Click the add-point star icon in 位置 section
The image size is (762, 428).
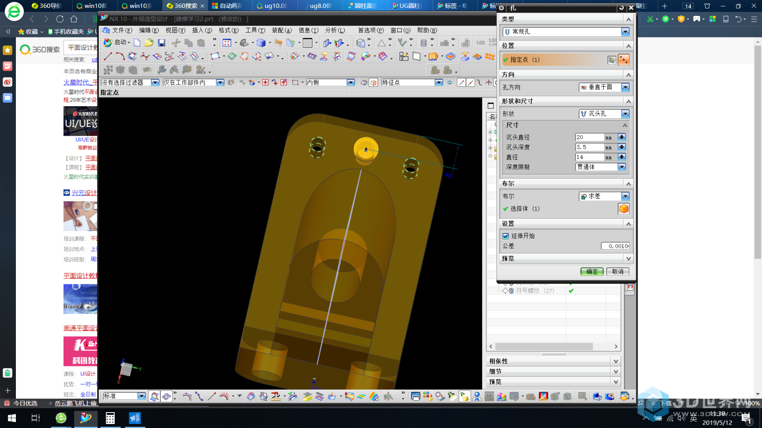click(624, 60)
